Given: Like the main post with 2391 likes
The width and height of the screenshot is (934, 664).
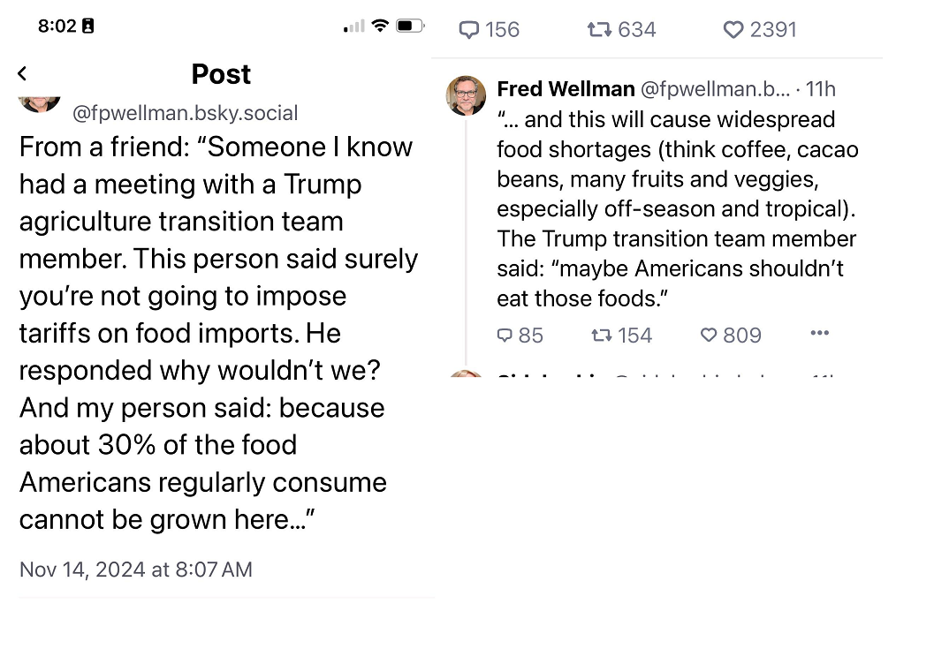Looking at the screenshot, I should tap(759, 29).
